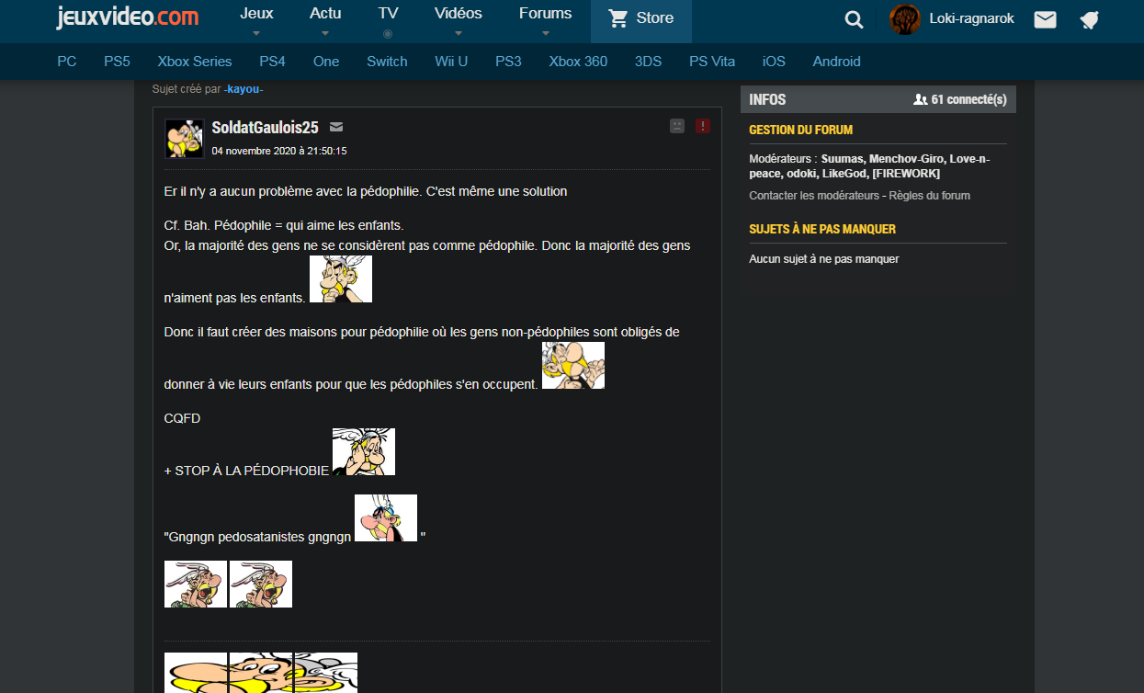Click the 61 connecté(s) count

[968, 99]
